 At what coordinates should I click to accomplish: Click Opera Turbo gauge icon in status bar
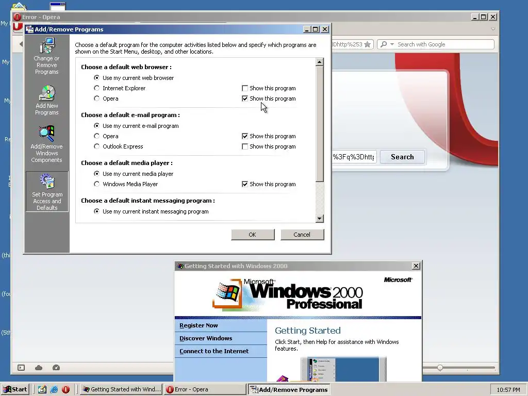pos(56,368)
